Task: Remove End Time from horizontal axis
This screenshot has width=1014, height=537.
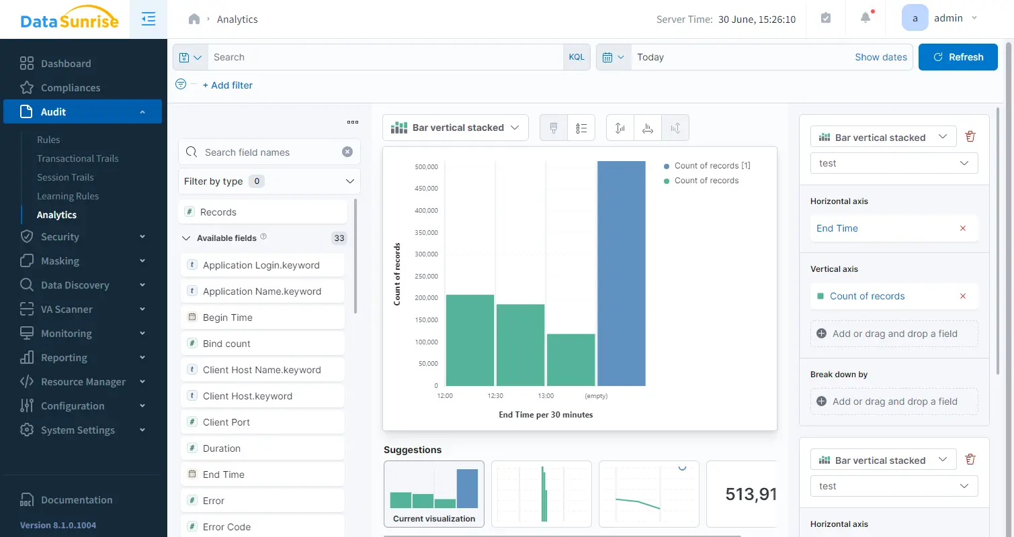Action: point(963,228)
